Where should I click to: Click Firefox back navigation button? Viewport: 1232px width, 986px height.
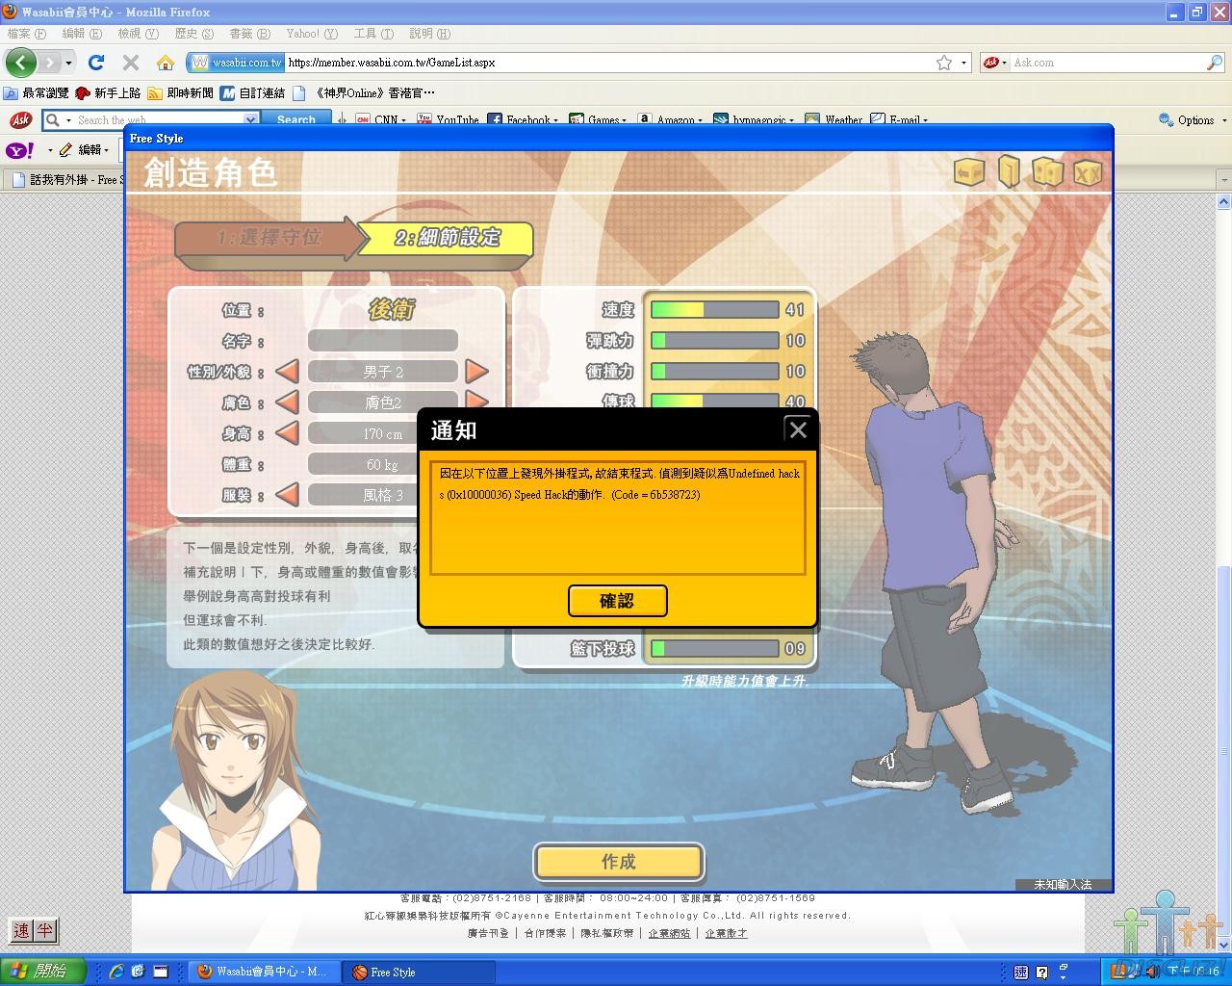pyautogui.click(x=21, y=63)
